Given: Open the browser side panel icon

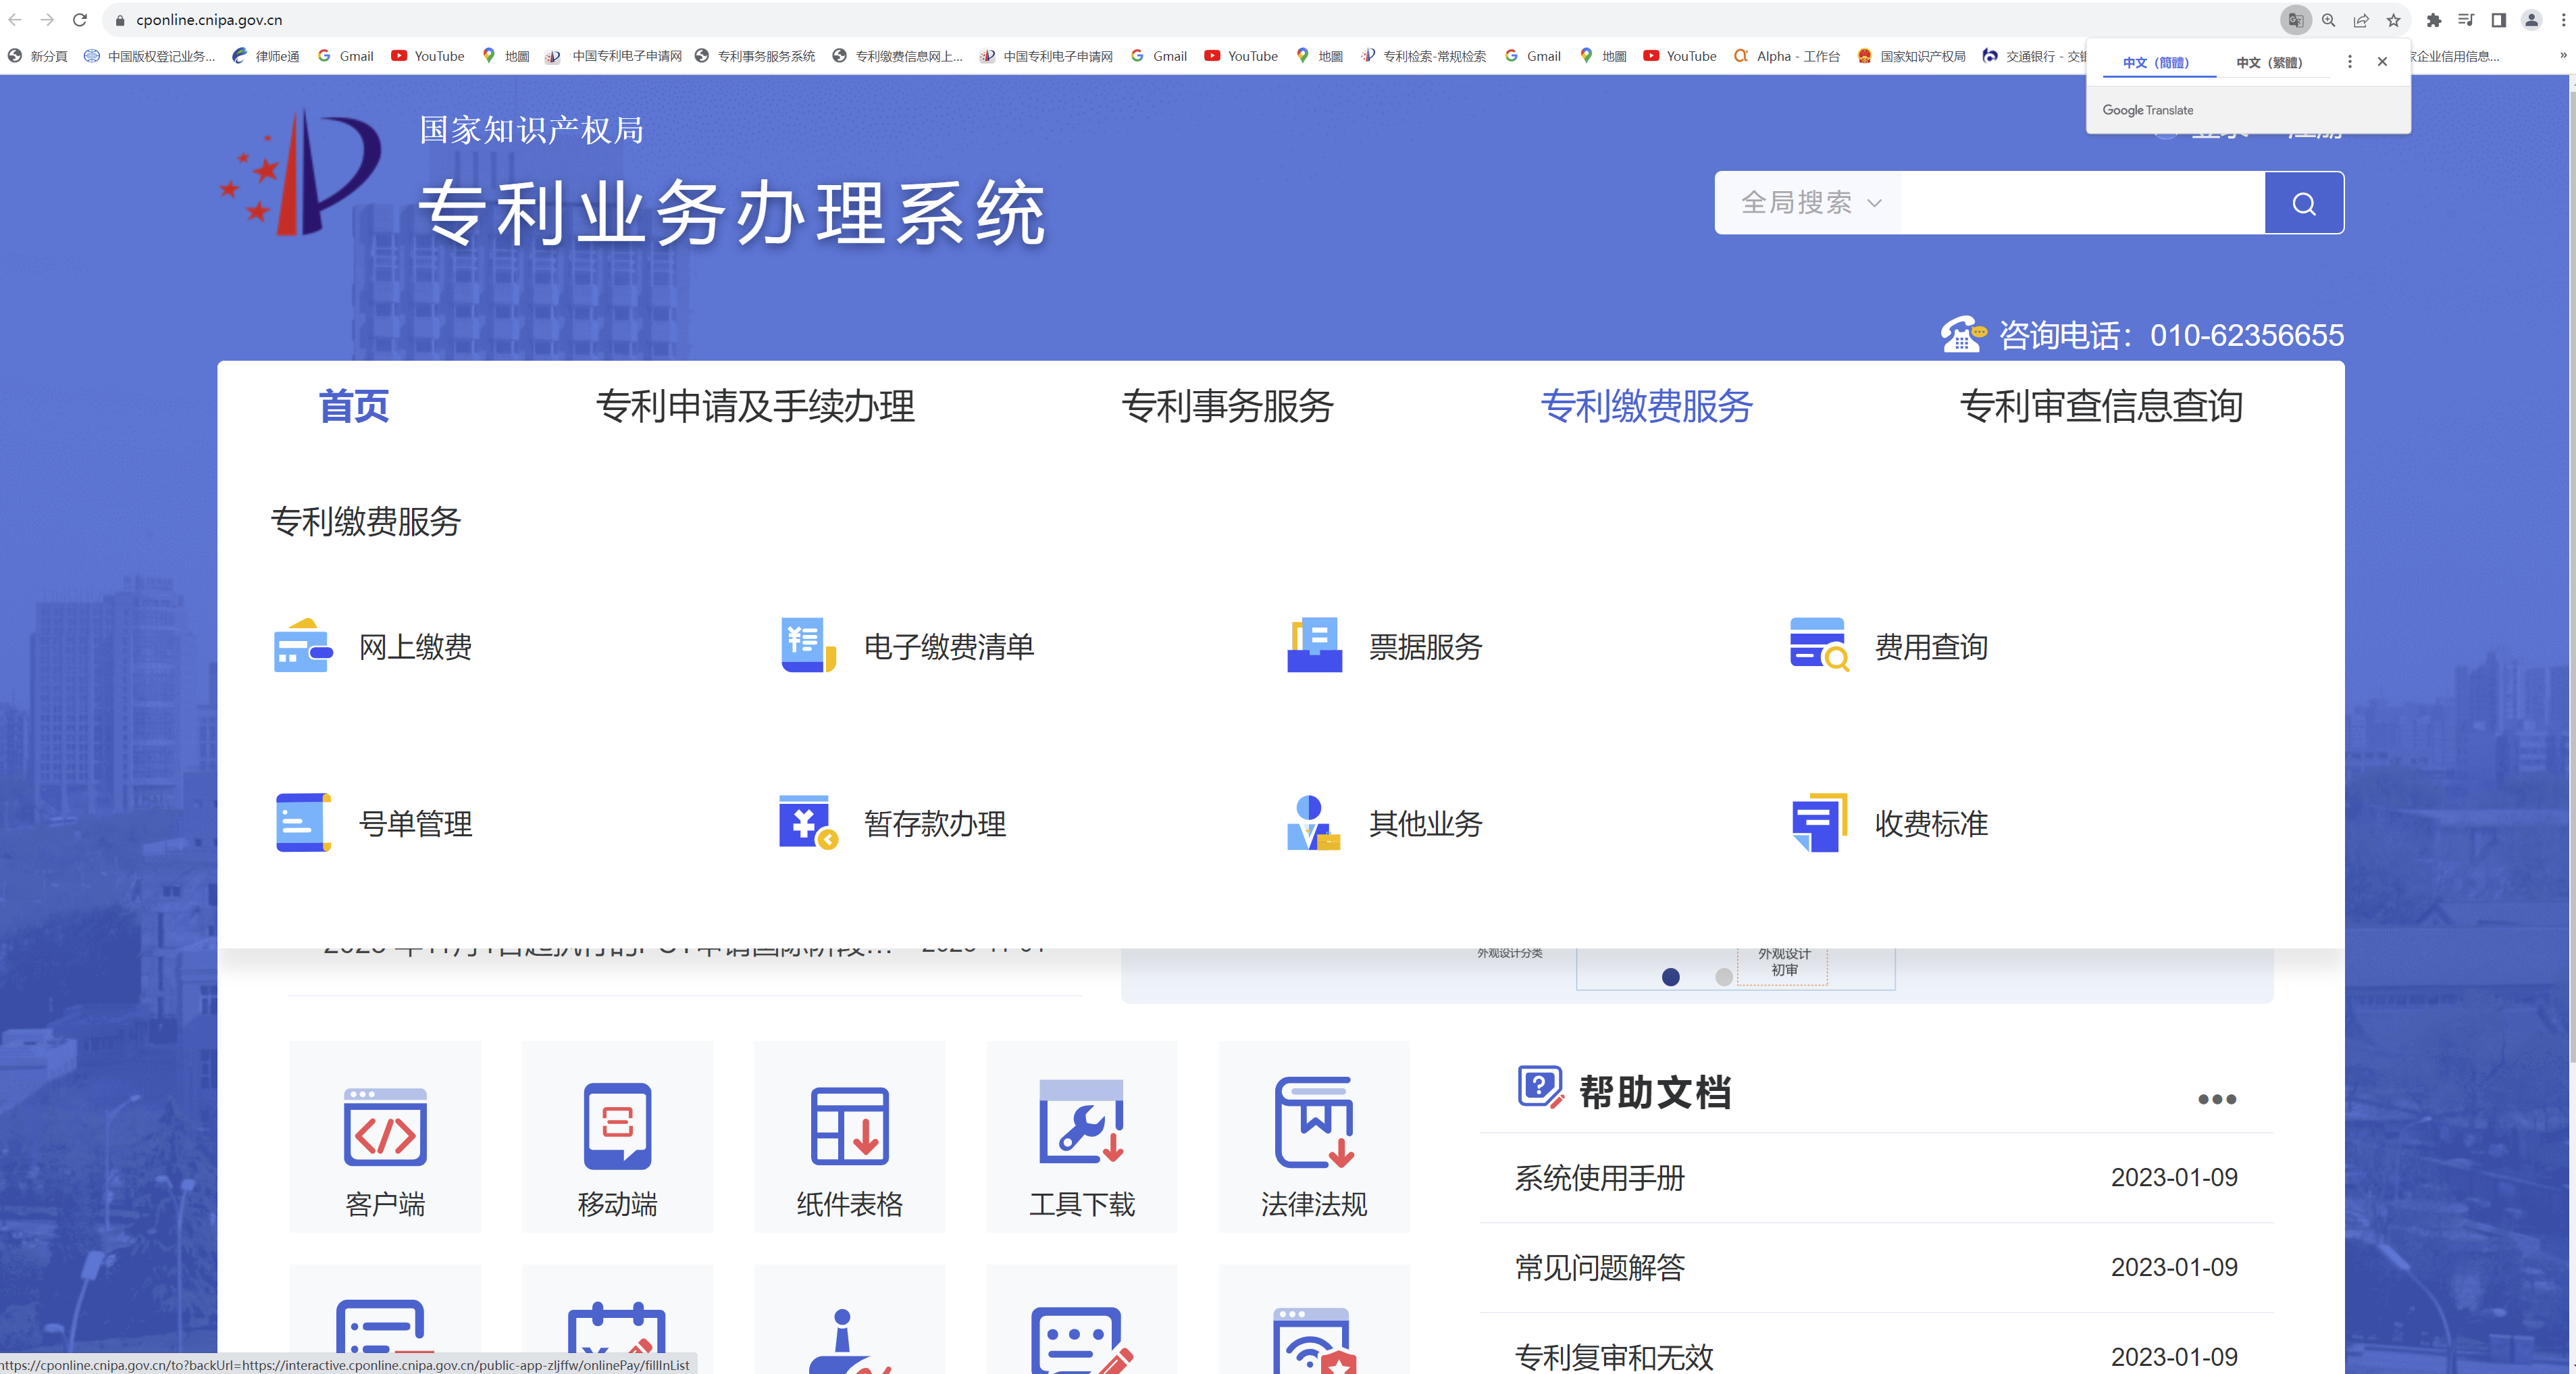Looking at the screenshot, I should click(x=2499, y=20).
